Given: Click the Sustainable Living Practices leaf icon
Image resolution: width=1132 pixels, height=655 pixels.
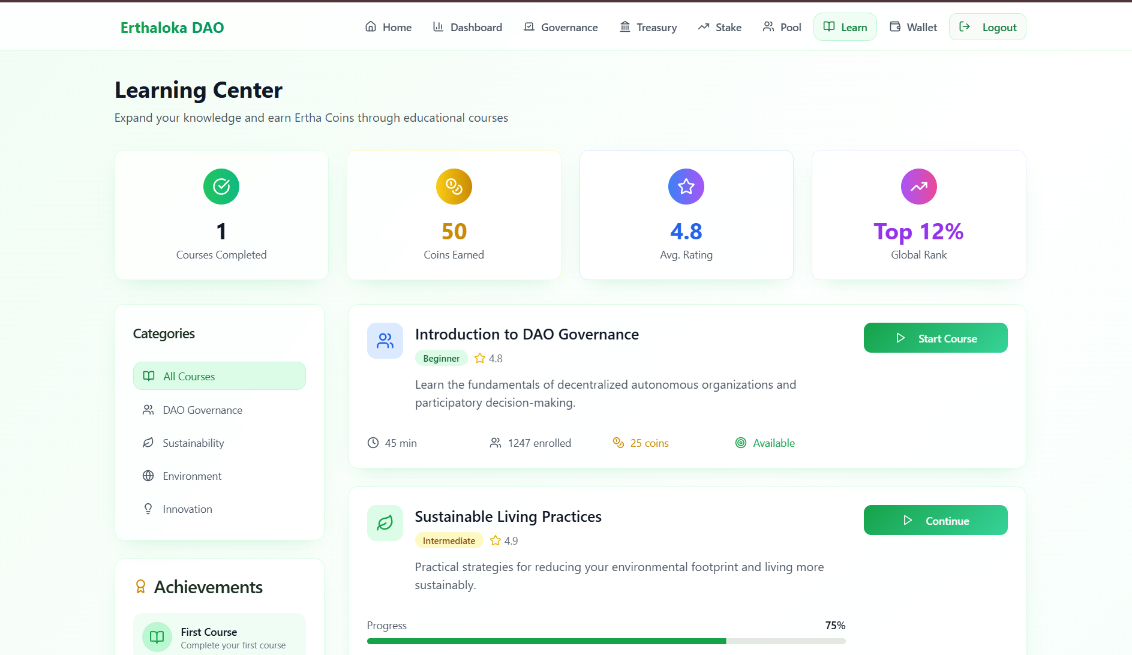Looking at the screenshot, I should [x=385, y=523].
